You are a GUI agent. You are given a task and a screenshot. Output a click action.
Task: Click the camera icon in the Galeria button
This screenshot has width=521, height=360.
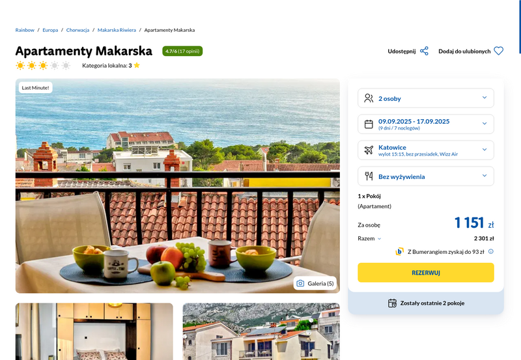(300, 283)
